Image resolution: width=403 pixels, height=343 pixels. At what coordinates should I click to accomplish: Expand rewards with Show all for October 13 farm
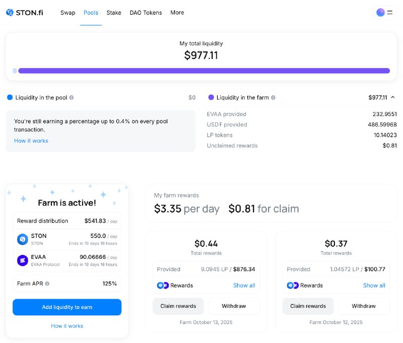[x=244, y=286]
